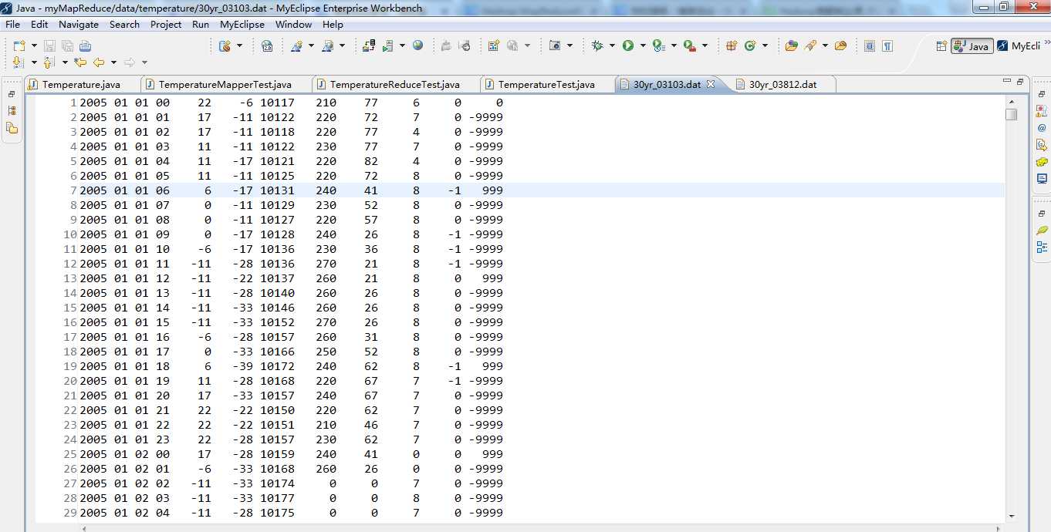Screen dimensions: 1051x532
Task: Expand the Debug dropdown arrow
Action: coord(611,45)
